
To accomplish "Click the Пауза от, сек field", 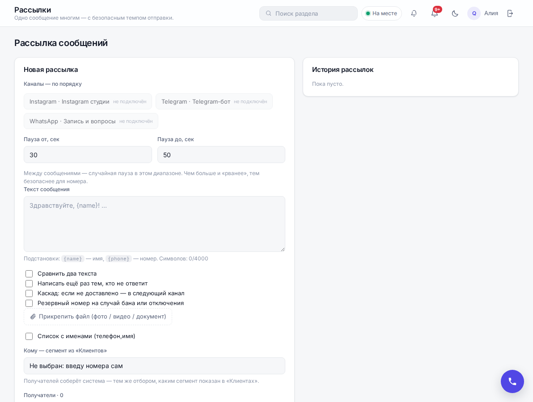I will tap(88, 155).
